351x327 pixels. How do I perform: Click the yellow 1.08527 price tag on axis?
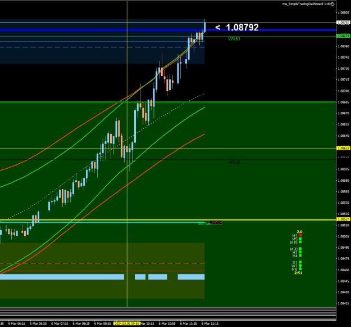tap(343, 219)
